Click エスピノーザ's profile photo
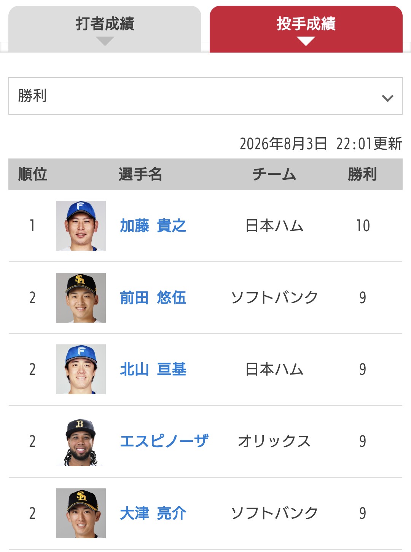 click(81, 441)
